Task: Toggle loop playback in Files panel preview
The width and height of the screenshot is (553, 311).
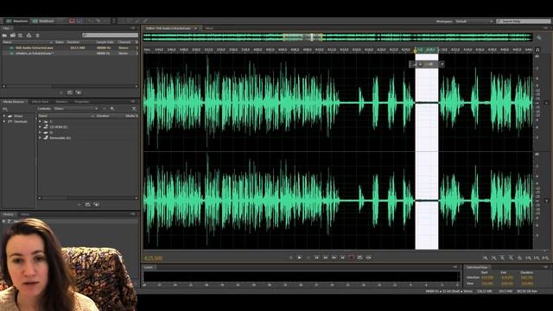Action: [x=70, y=92]
